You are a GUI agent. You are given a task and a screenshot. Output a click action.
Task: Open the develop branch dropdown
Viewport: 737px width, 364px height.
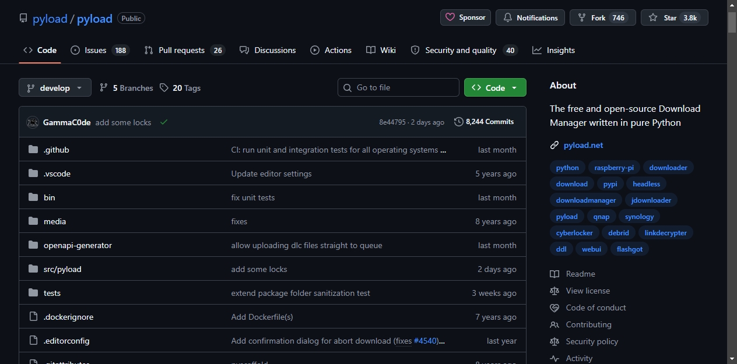click(55, 87)
